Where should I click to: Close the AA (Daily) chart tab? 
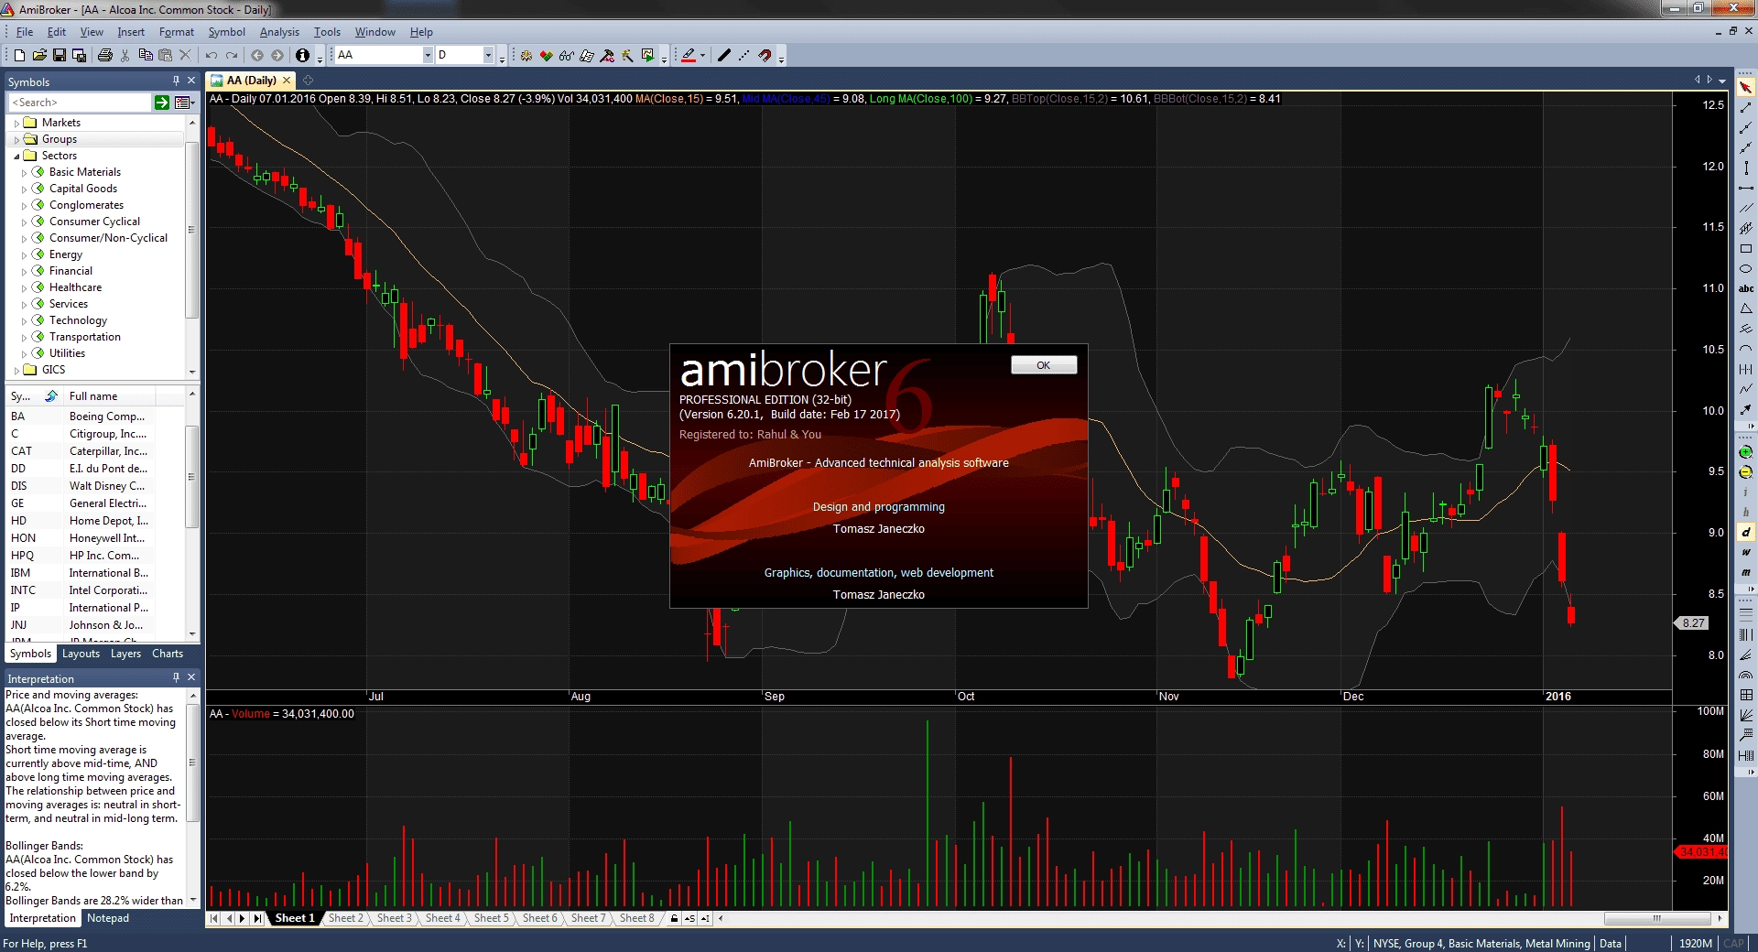287,81
